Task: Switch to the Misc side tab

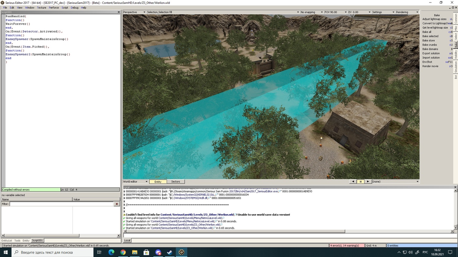Action: point(456,28)
